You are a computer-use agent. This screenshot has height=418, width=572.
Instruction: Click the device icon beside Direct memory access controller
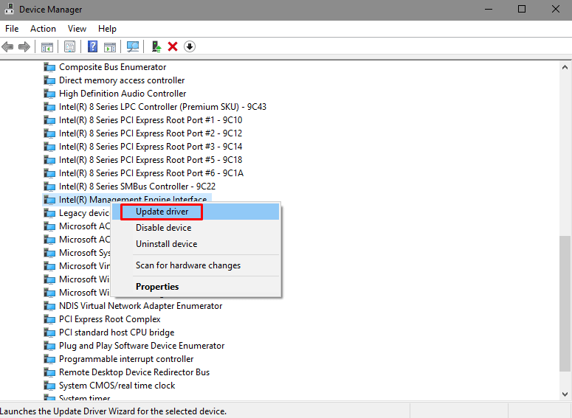pos(49,80)
